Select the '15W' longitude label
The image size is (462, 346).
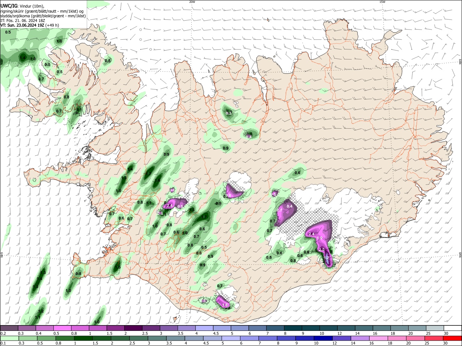(382, 2)
